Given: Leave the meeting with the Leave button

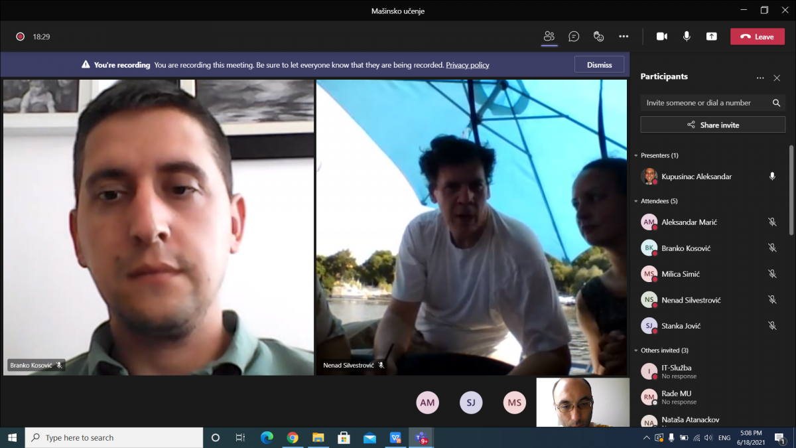Looking at the screenshot, I should click(x=758, y=37).
